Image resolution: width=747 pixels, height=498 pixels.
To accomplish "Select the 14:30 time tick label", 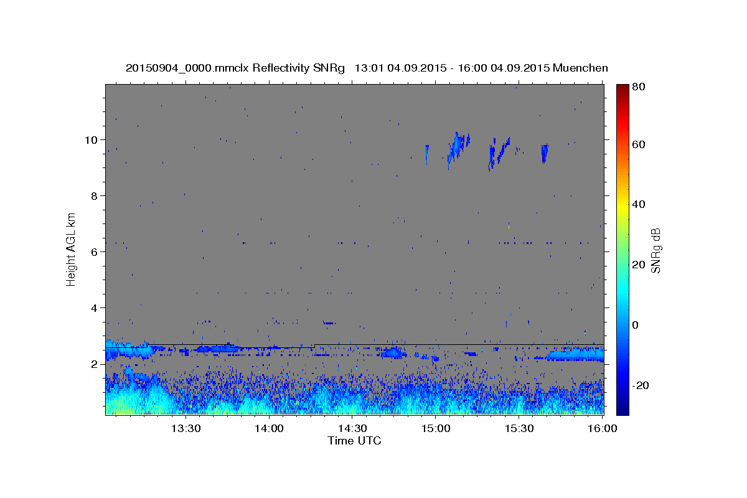I will point(352,429).
